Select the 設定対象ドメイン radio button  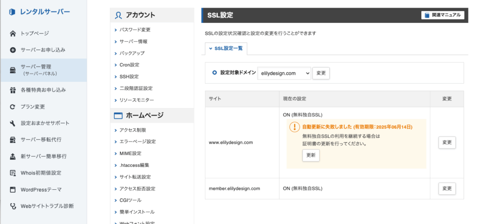[214, 72]
